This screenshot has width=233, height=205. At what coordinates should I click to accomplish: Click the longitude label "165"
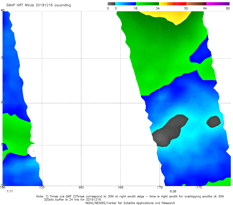pos(120,187)
